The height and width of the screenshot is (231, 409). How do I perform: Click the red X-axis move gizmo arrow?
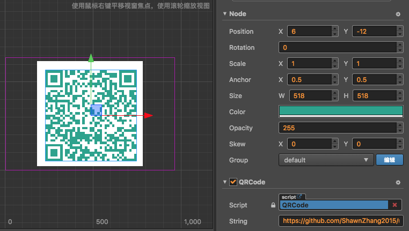(149, 115)
